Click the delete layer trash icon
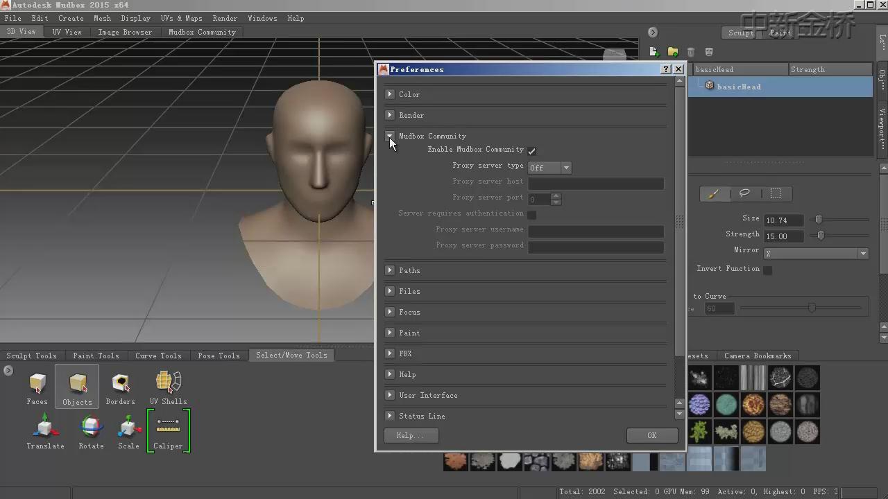Screen dimensions: 888x499 click(690, 52)
